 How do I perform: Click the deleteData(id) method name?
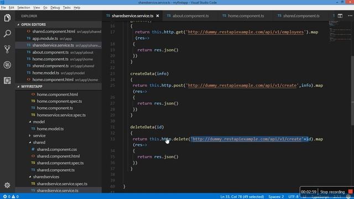[147, 127]
